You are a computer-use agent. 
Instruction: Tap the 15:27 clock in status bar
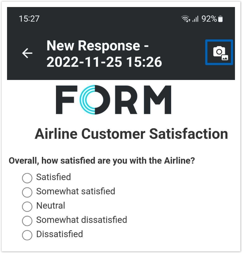(29, 19)
